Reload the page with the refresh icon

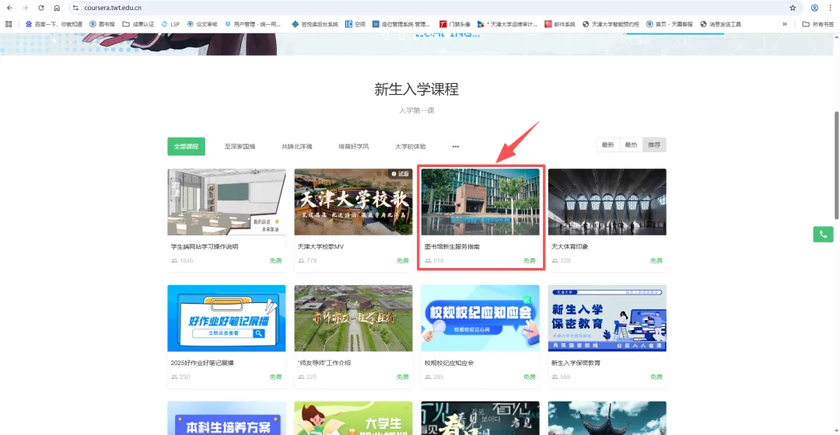click(41, 8)
